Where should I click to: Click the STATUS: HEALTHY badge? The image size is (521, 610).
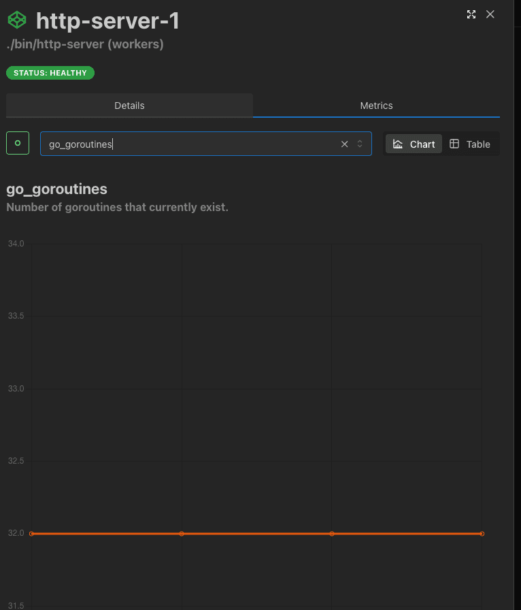click(x=50, y=73)
